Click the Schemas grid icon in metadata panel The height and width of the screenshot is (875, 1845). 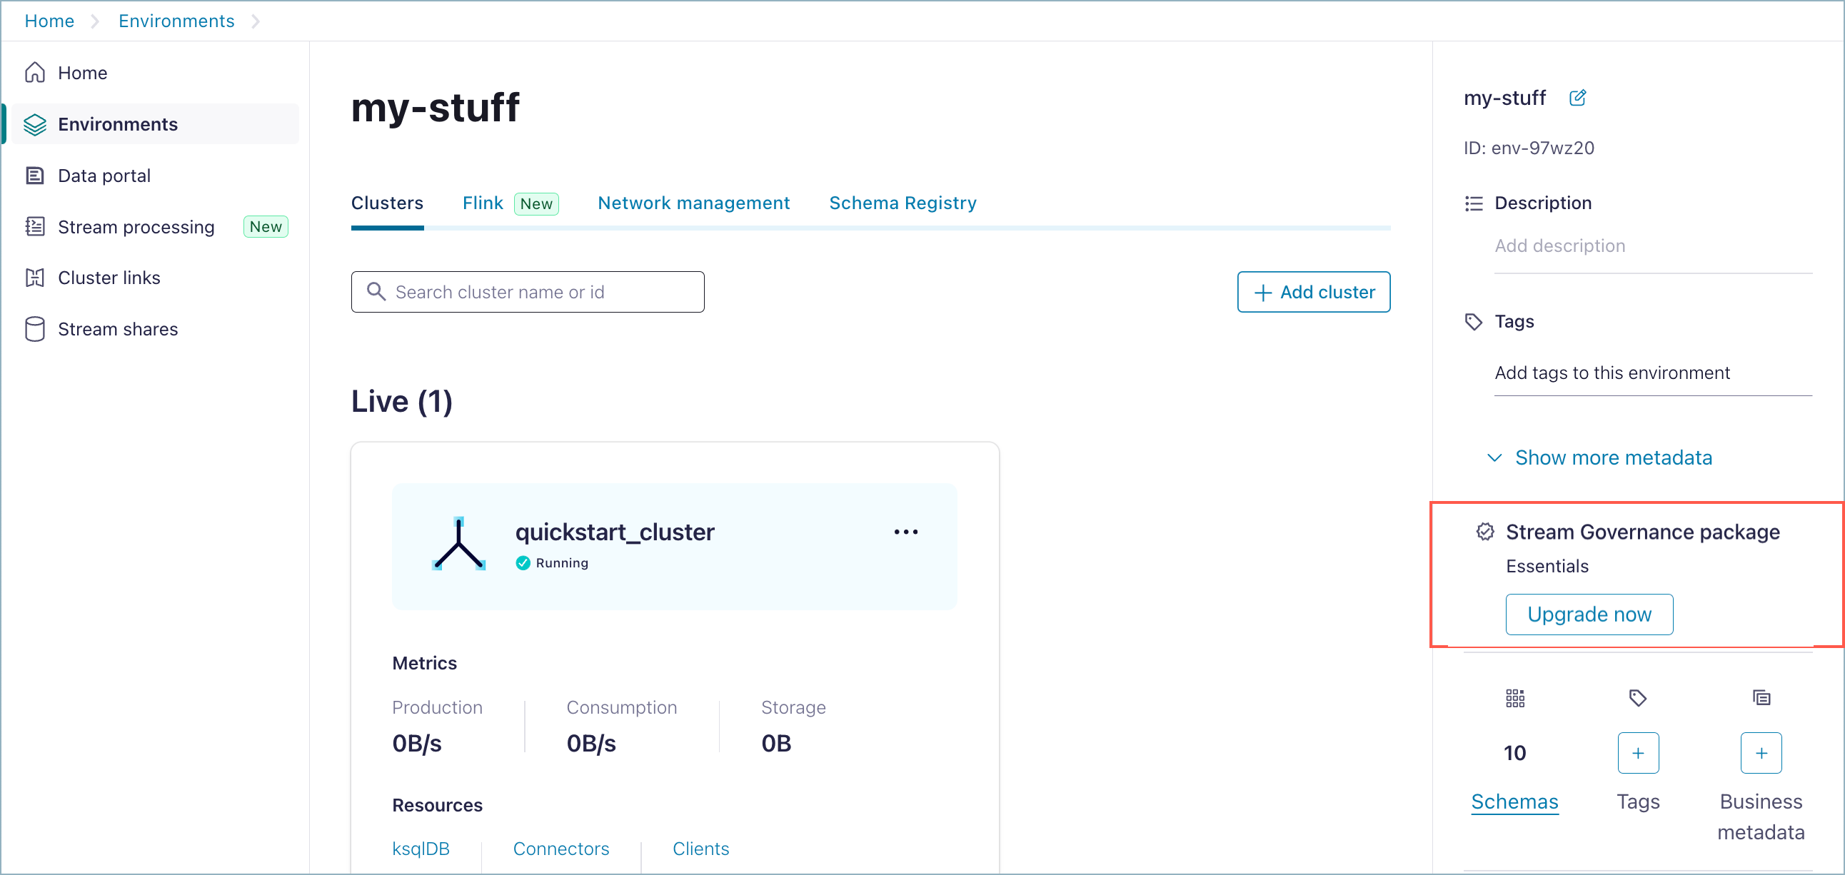click(1514, 697)
